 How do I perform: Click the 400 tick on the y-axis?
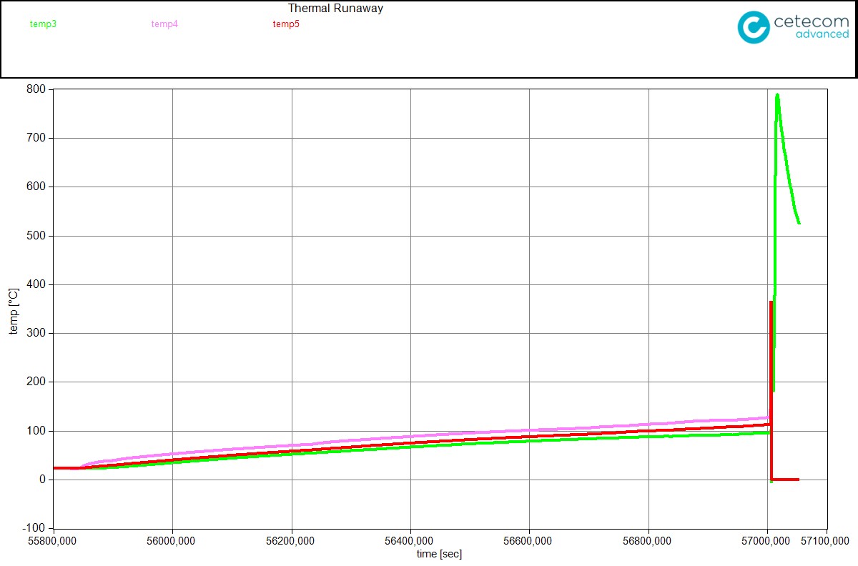(x=36, y=284)
